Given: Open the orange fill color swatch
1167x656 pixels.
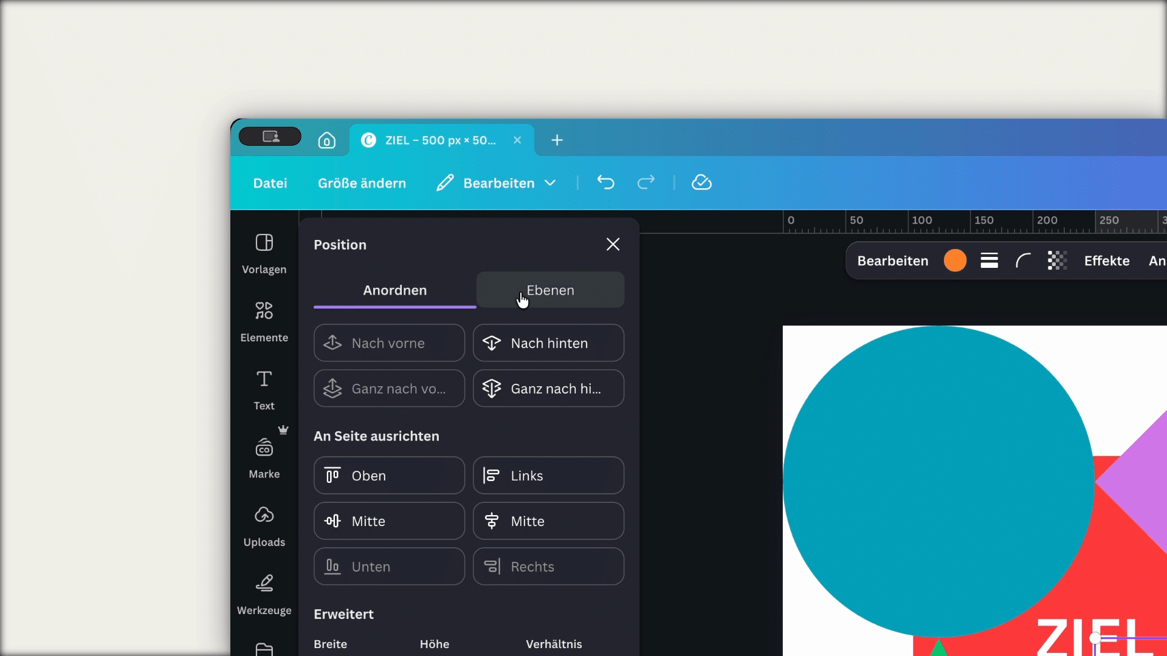Looking at the screenshot, I should coord(955,261).
